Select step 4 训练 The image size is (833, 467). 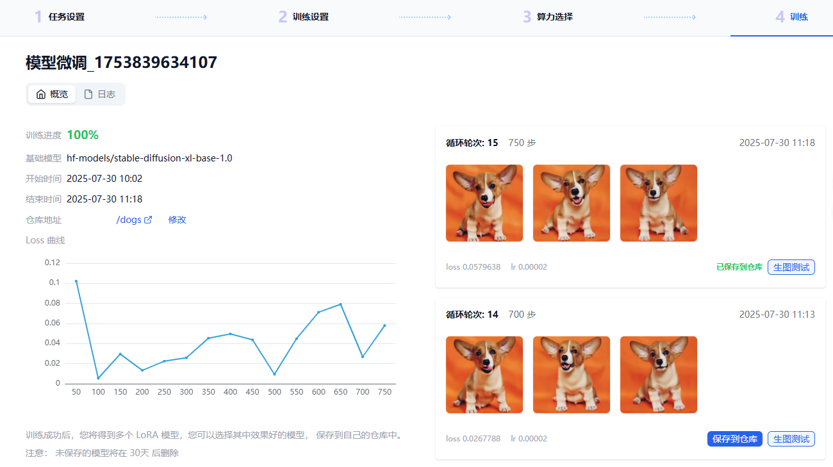(x=792, y=17)
